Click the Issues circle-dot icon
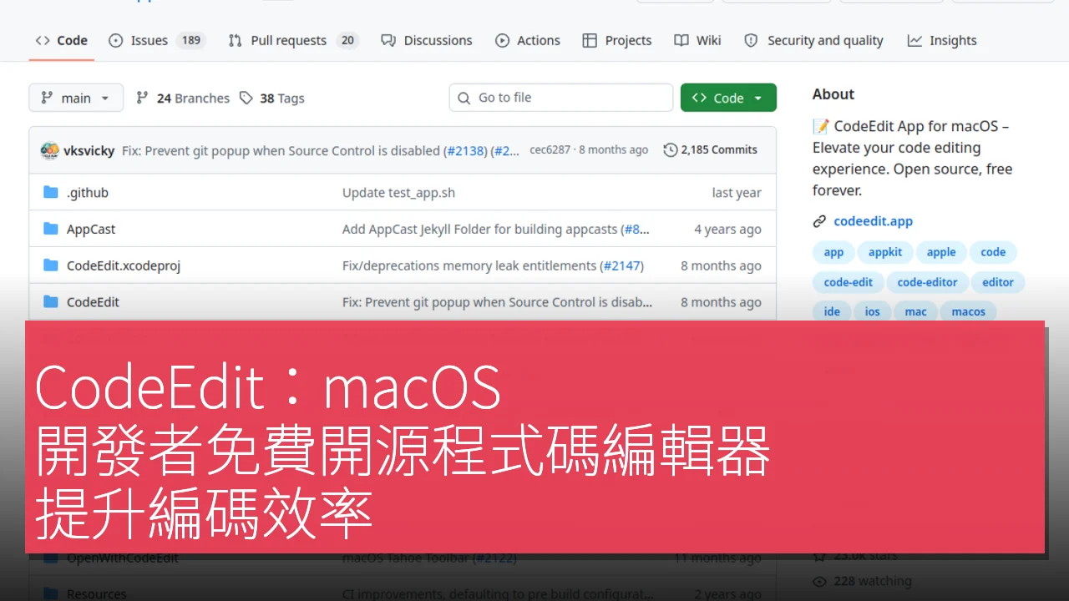The image size is (1069, 601). tap(116, 40)
